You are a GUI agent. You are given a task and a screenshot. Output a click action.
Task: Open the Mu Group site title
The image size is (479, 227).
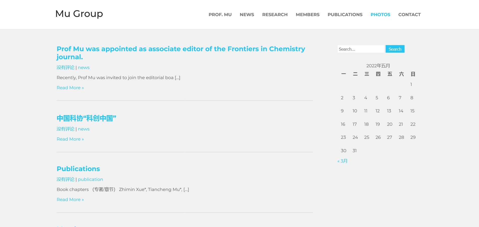[79, 14]
